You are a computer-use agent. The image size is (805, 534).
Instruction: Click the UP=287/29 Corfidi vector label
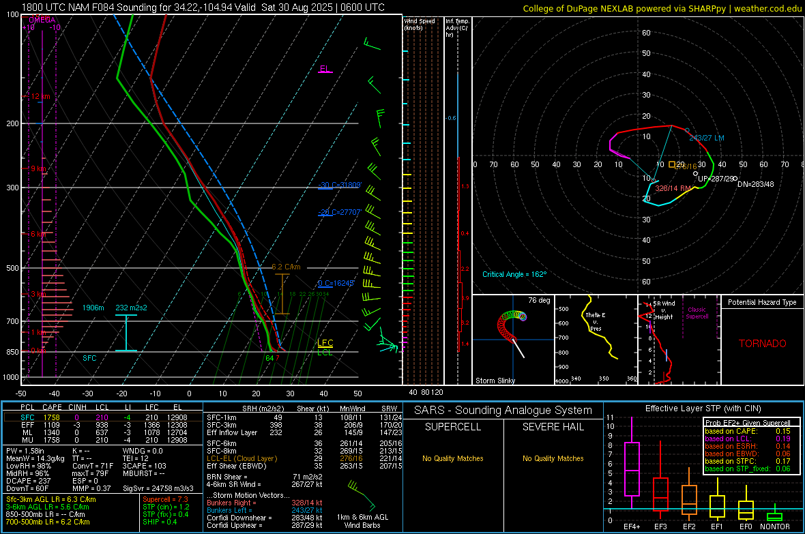(x=716, y=179)
